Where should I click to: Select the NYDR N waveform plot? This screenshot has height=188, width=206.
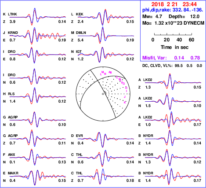(x=173, y=158)
